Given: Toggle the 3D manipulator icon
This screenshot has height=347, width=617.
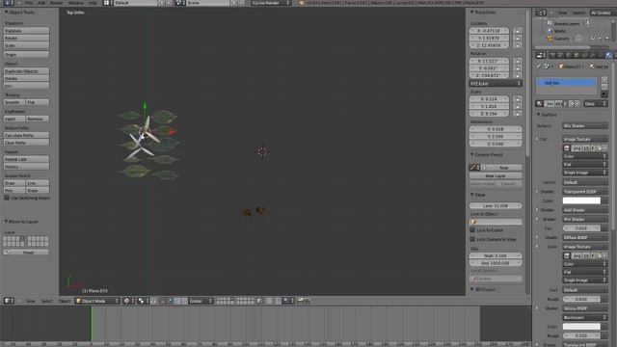Looking at the screenshot, I should [163, 301].
